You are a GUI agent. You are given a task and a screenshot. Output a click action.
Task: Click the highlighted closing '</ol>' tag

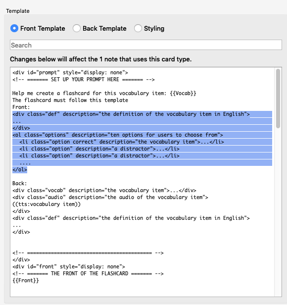[x=20, y=170]
